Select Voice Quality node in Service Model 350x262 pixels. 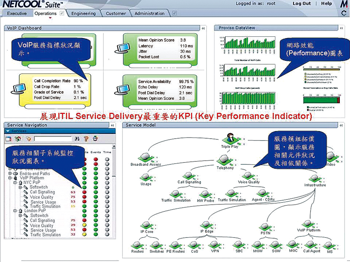pos(248,178)
